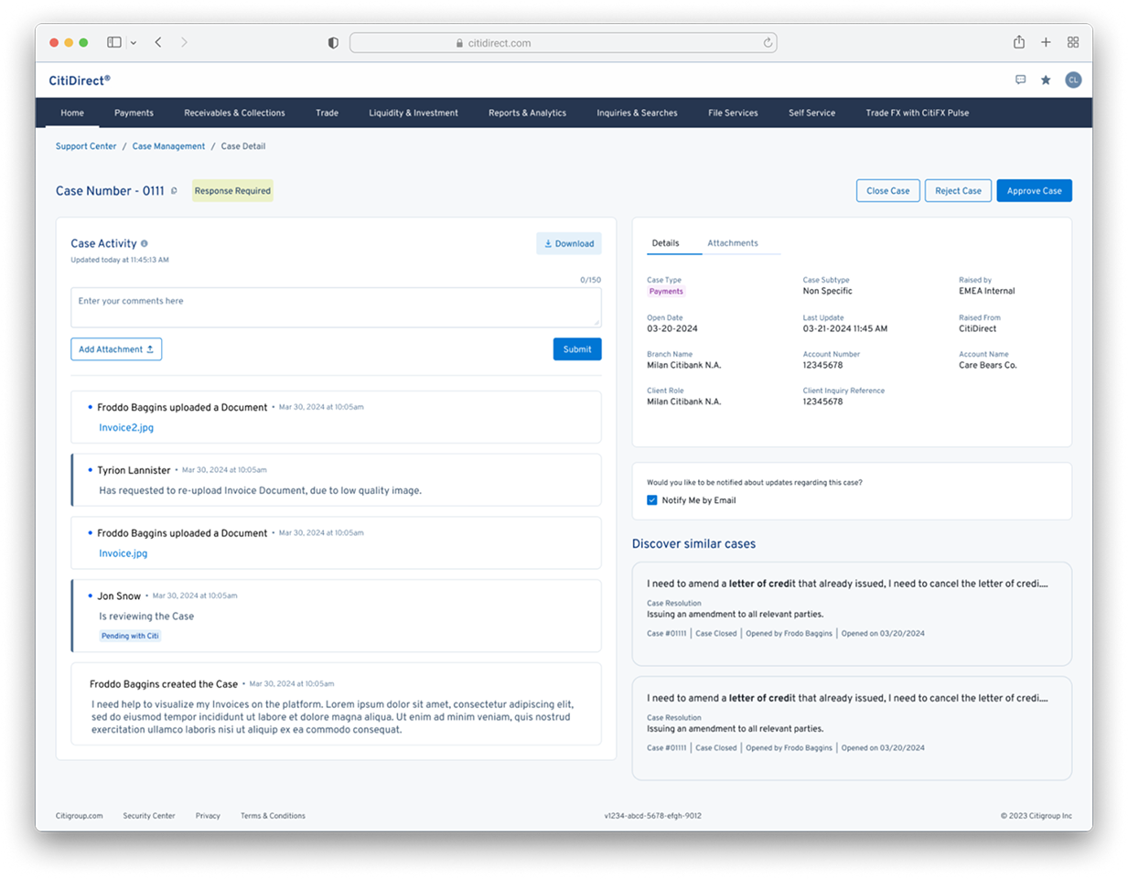
Task: Open the Self Service menu
Action: pyautogui.click(x=811, y=113)
